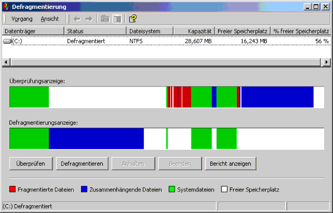Sort by Datenträger column header
The height and width of the screenshot is (213, 333).
pyautogui.click(x=33, y=31)
